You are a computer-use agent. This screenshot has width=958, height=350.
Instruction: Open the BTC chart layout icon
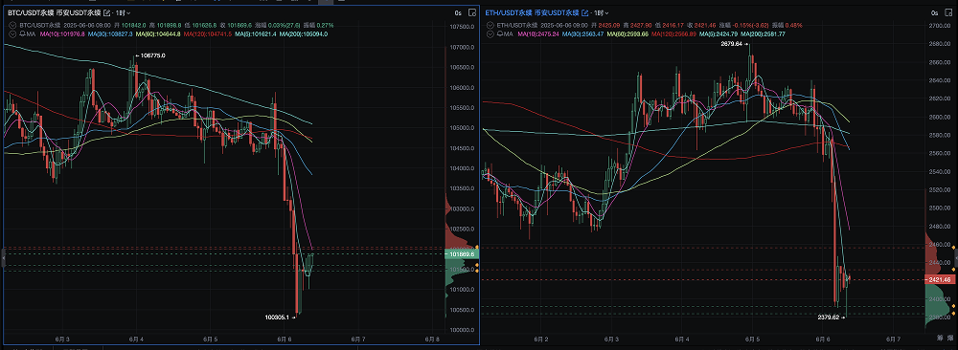tap(471, 12)
